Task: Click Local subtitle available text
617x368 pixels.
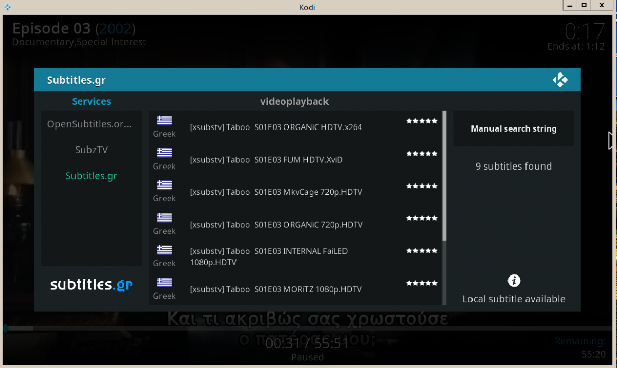Action: [514, 299]
